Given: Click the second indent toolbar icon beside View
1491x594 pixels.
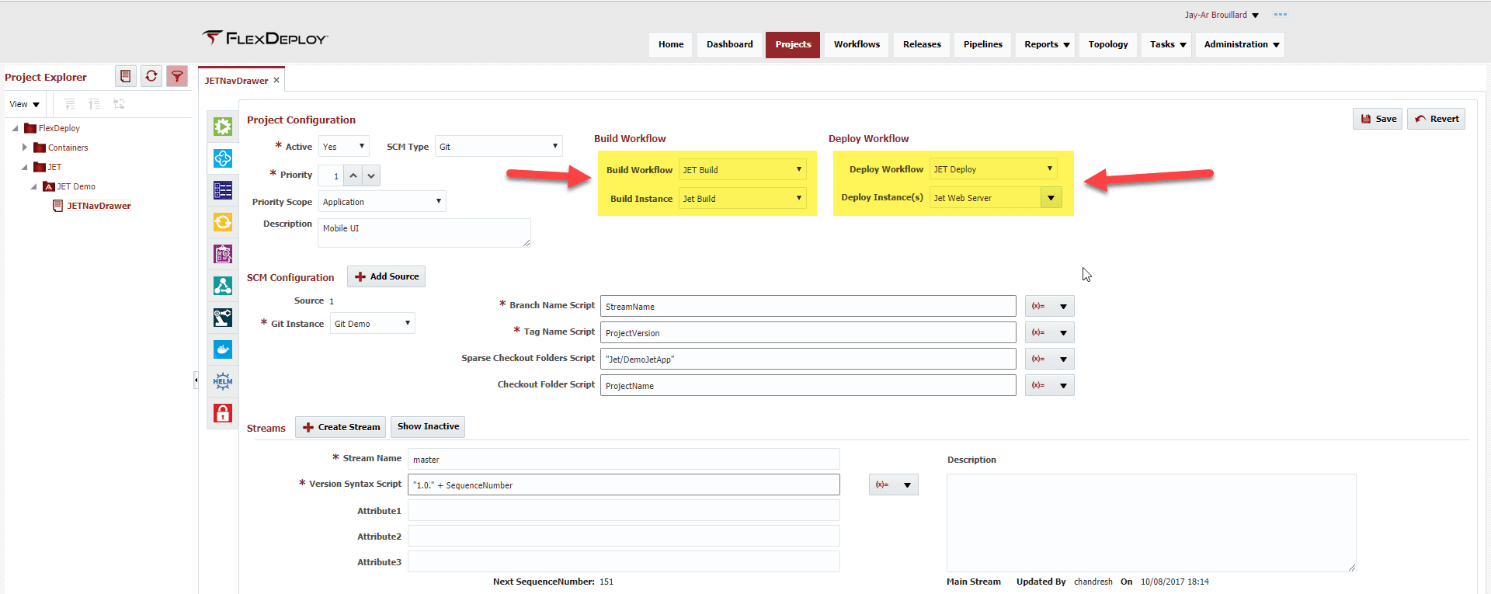Looking at the screenshot, I should [x=94, y=104].
